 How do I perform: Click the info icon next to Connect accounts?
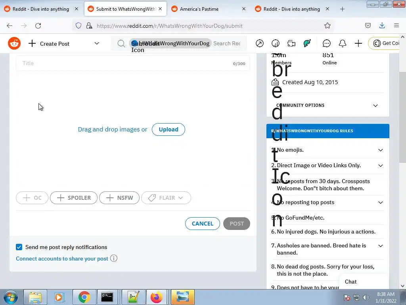tap(114, 258)
